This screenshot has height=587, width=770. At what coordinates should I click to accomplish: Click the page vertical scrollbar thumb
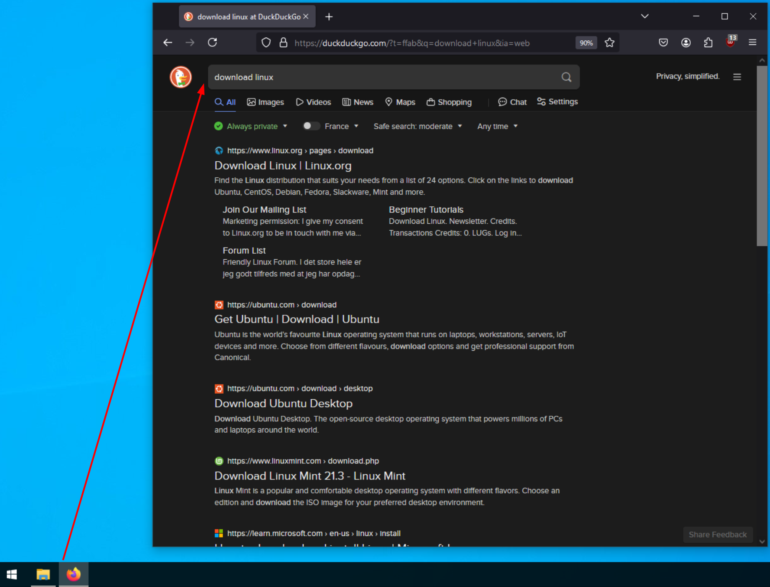coord(762,156)
